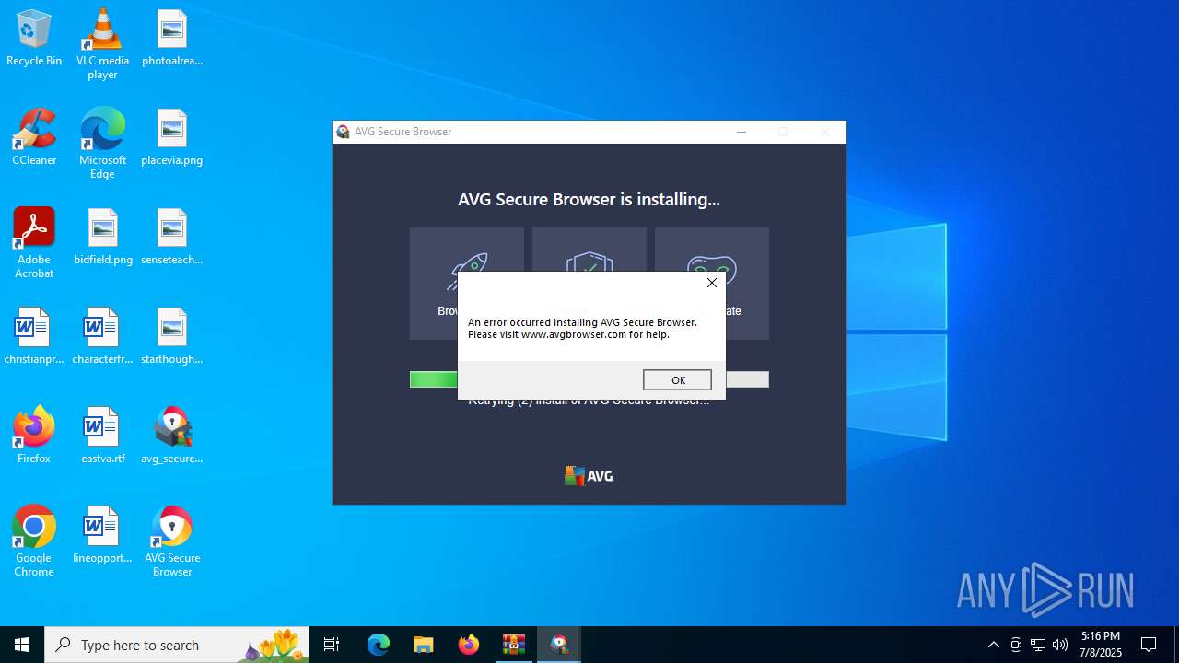The width and height of the screenshot is (1179, 663).
Task: Click the rocket feature tile
Action: (467, 284)
